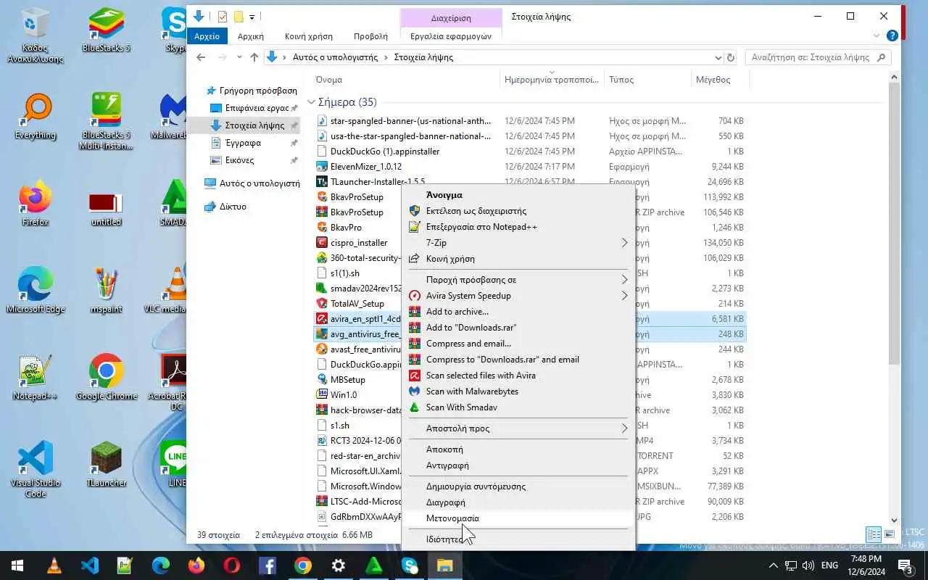Screen dimensions: 928x580
Task: Click Explorer help question mark icon
Action: coord(892,36)
